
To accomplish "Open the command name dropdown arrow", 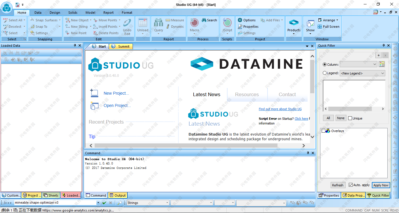I will click(x=98, y=203).
